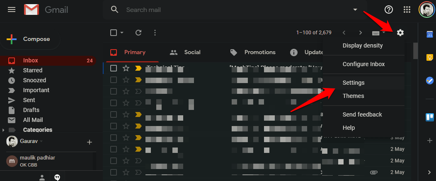Open the Google apps grid icon
Viewport: 436px width, 181px height.
click(407, 10)
